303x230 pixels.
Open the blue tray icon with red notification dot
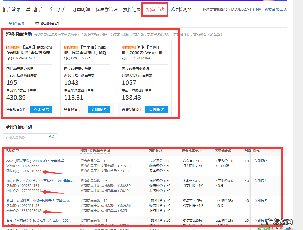(x=288, y=229)
